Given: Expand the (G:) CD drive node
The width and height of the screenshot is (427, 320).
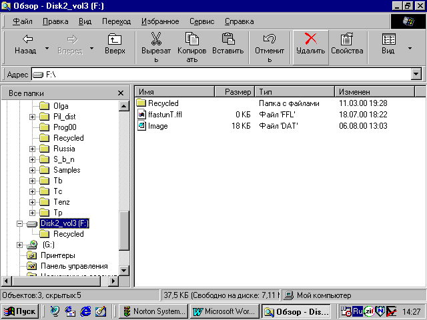Looking at the screenshot, I should pyautogui.click(x=19, y=245).
